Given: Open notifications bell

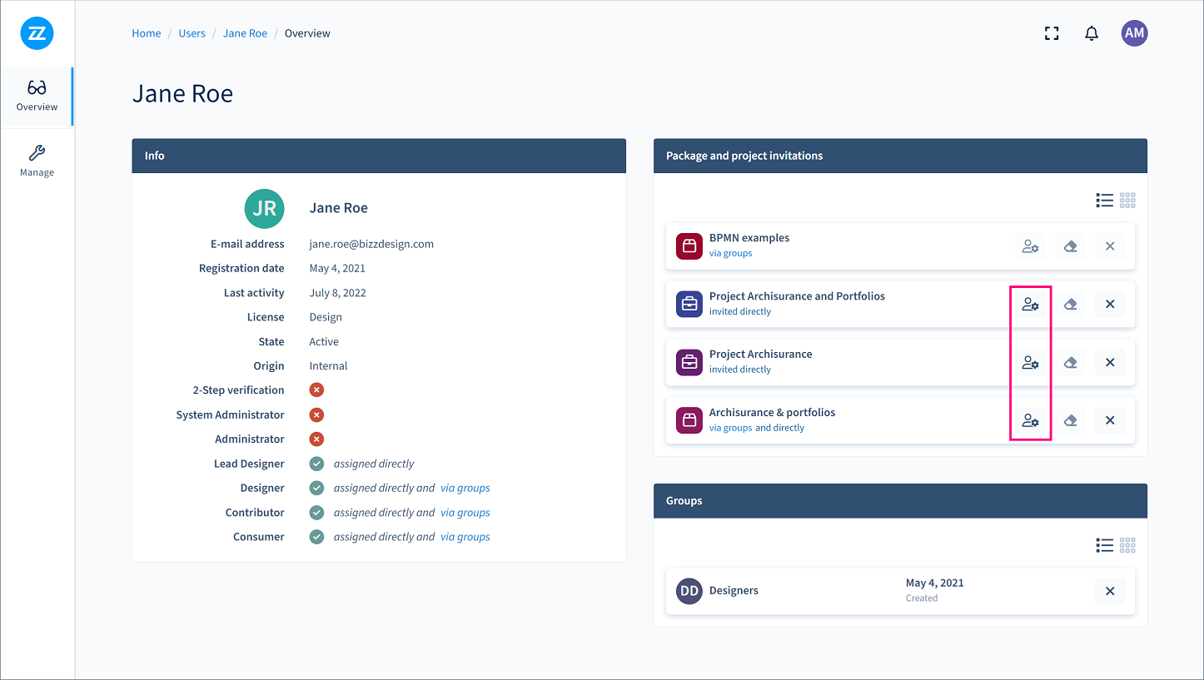Looking at the screenshot, I should point(1092,33).
